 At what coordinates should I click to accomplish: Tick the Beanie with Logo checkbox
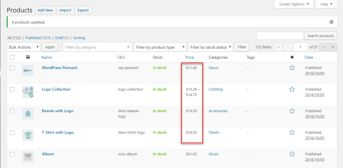pos(12,111)
